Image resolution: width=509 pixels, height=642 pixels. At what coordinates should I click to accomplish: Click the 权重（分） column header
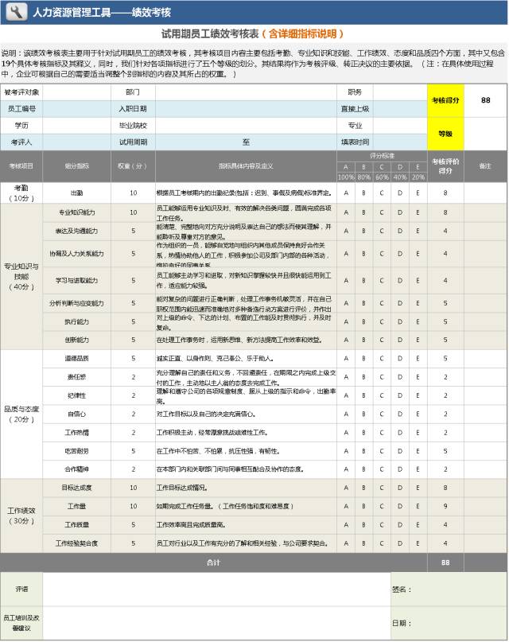134,165
